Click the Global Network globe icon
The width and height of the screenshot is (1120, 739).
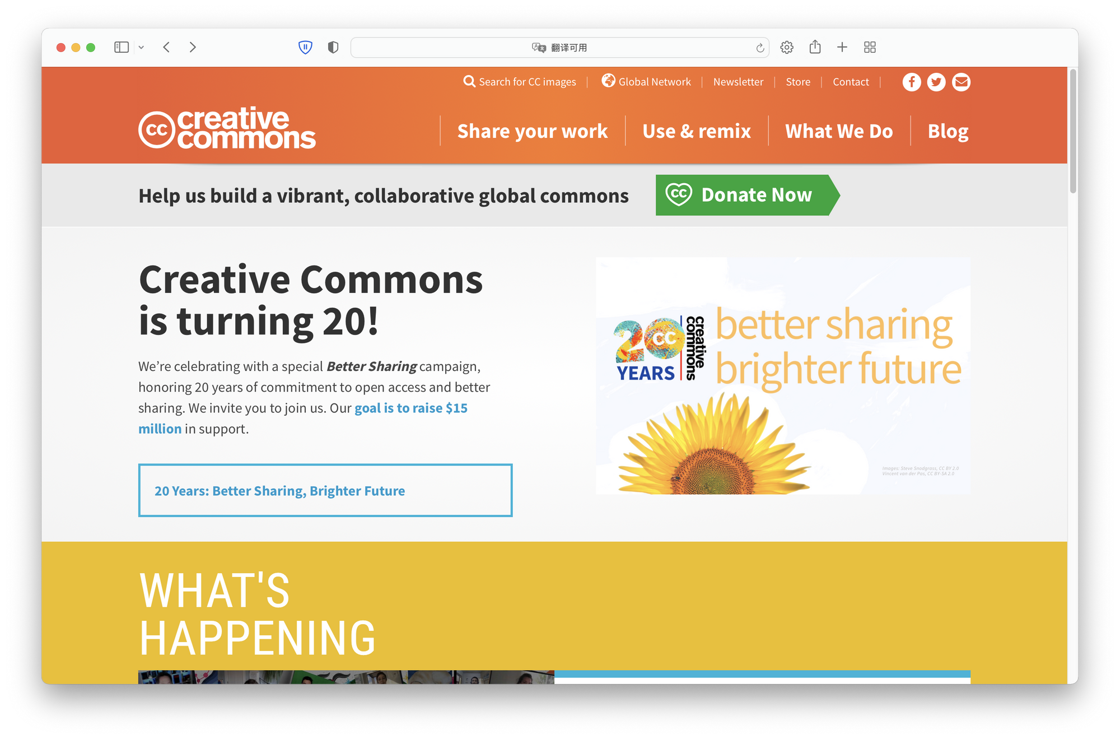coord(608,81)
